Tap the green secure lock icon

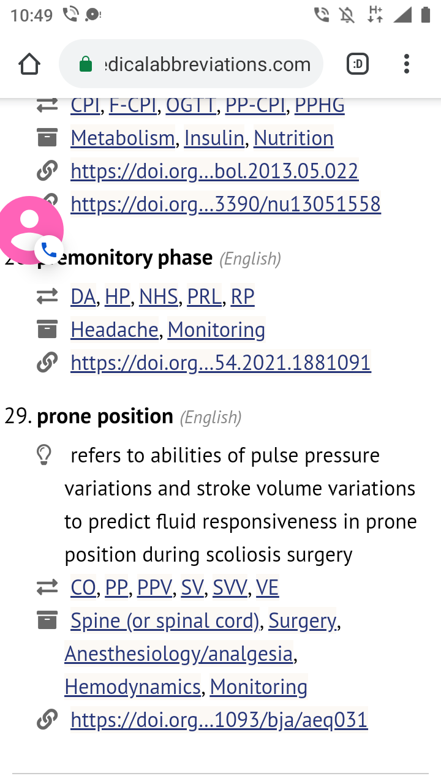coord(86,64)
